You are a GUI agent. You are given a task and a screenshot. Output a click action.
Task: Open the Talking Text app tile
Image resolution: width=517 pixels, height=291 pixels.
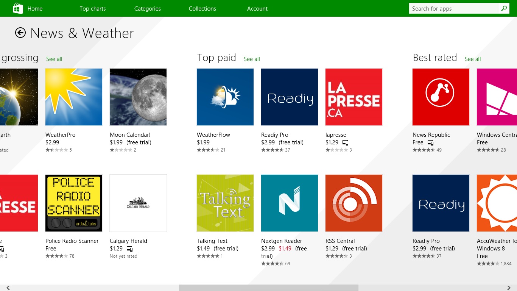click(225, 203)
